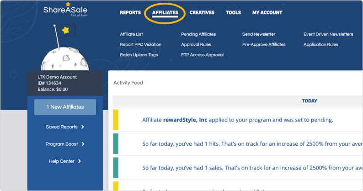This screenshot has width=363, height=191.
Task: Click yellow marker beside rewardStyle entry
Action: click(x=116, y=120)
